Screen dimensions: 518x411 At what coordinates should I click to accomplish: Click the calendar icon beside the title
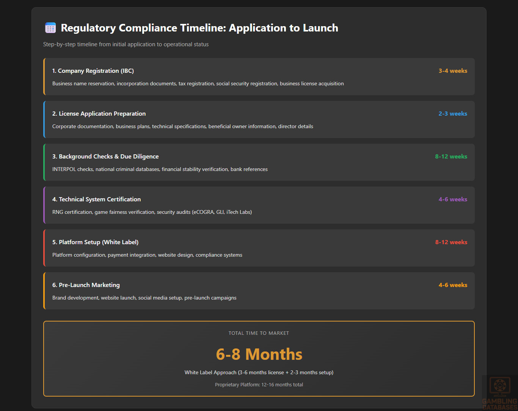point(50,28)
